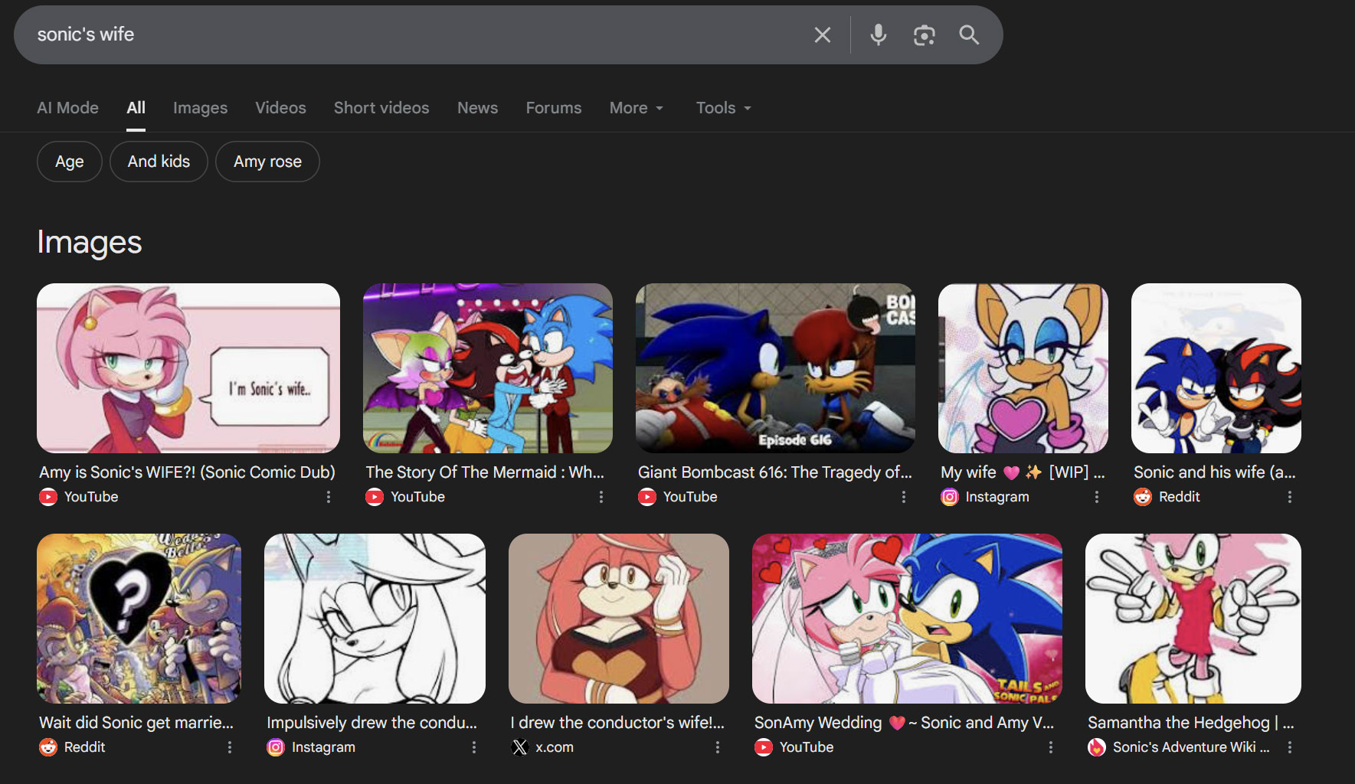This screenshot has height=784, width=1355.
Task: Open the "Sonic and his wife" Reddit thumbnail
Action: 1216,368
